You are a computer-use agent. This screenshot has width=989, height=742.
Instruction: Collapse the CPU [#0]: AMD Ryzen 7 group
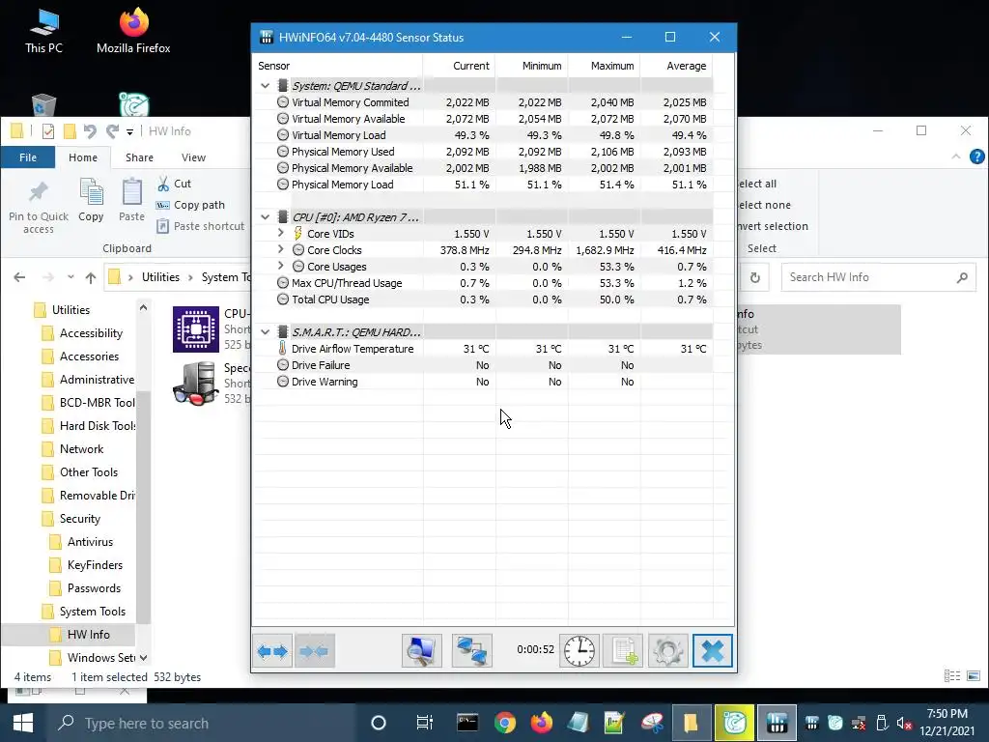[265, 217]
